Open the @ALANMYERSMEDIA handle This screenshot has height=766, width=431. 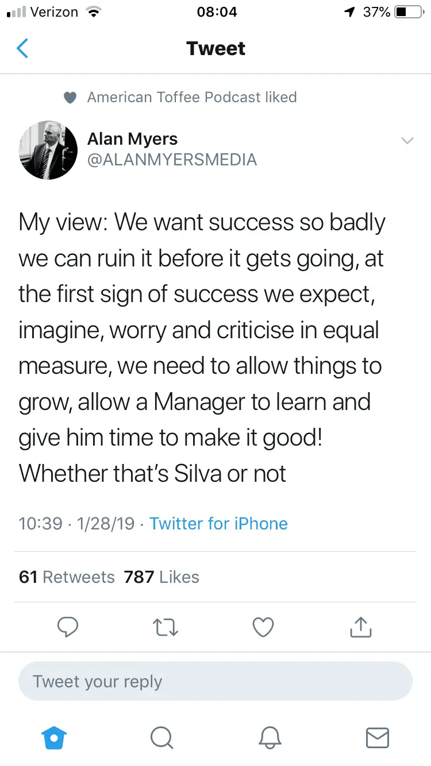coord(172,160)
